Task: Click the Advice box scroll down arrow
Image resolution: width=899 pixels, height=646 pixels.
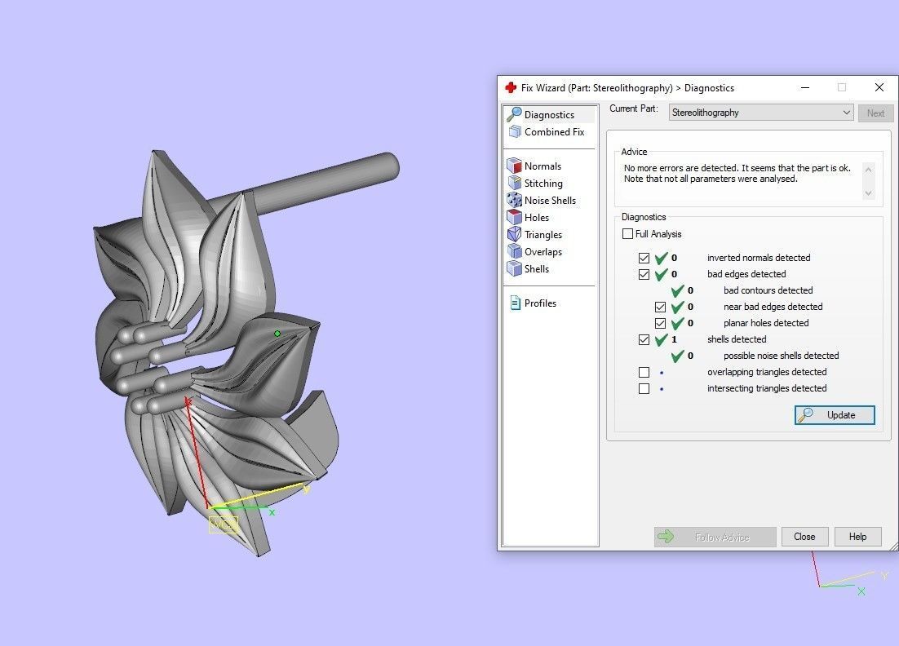Action: coord(868,193)
